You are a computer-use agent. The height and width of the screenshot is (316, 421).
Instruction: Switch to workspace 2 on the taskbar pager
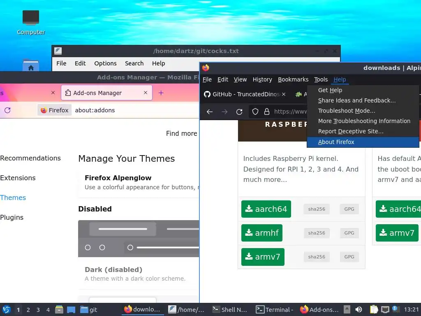(x=28, y=310)
